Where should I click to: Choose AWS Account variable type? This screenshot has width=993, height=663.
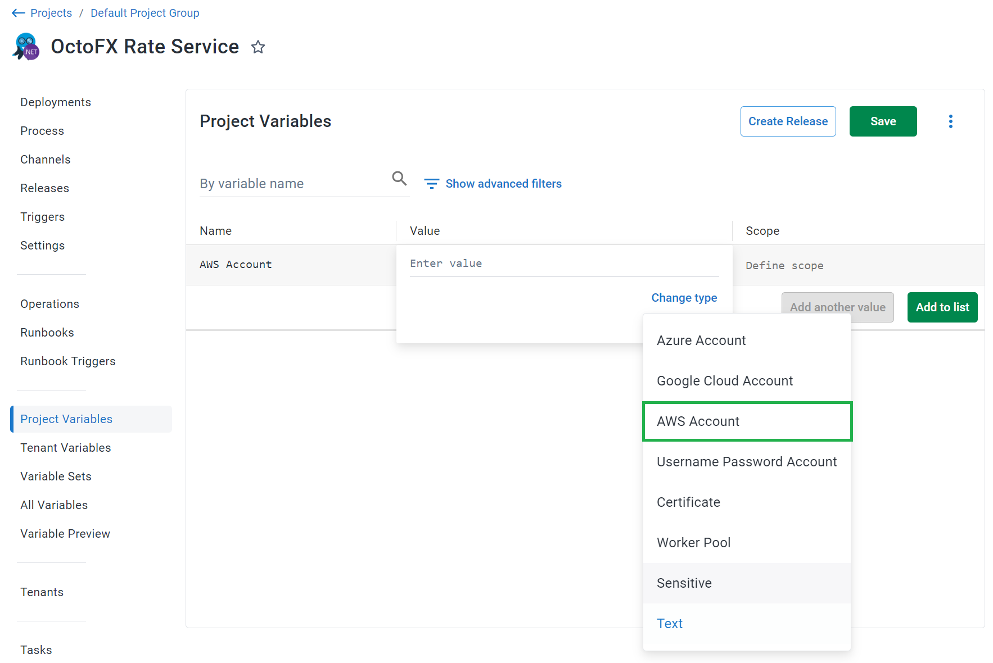pyautogui.click(x=747, y=421)
